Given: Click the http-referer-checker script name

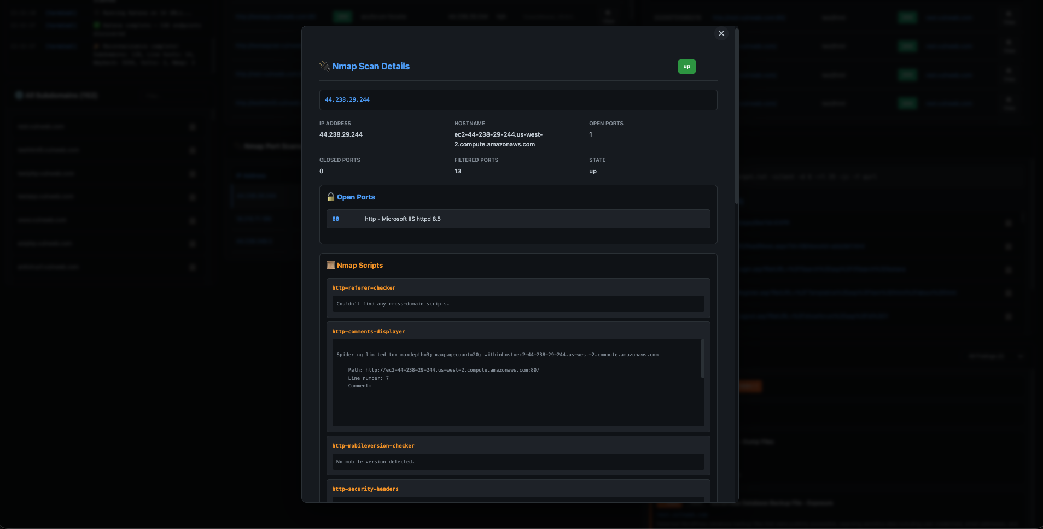Looking at the screenshot, I should 364,288.
